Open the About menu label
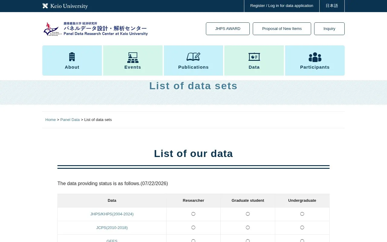This screenshot has width=387, height=242. (72, 67)
